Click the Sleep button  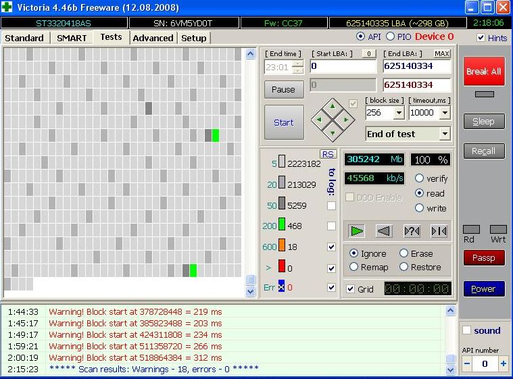[x=484, y=122]
